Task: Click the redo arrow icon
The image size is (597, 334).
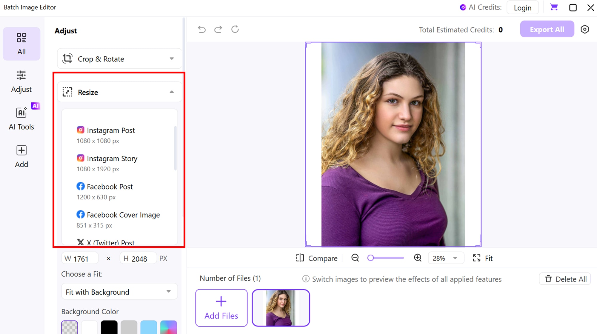Action: point(218,29)
